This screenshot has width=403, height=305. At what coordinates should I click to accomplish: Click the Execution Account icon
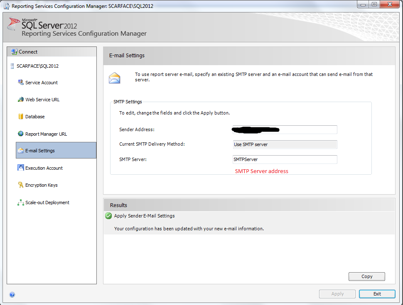coord(20,168)
